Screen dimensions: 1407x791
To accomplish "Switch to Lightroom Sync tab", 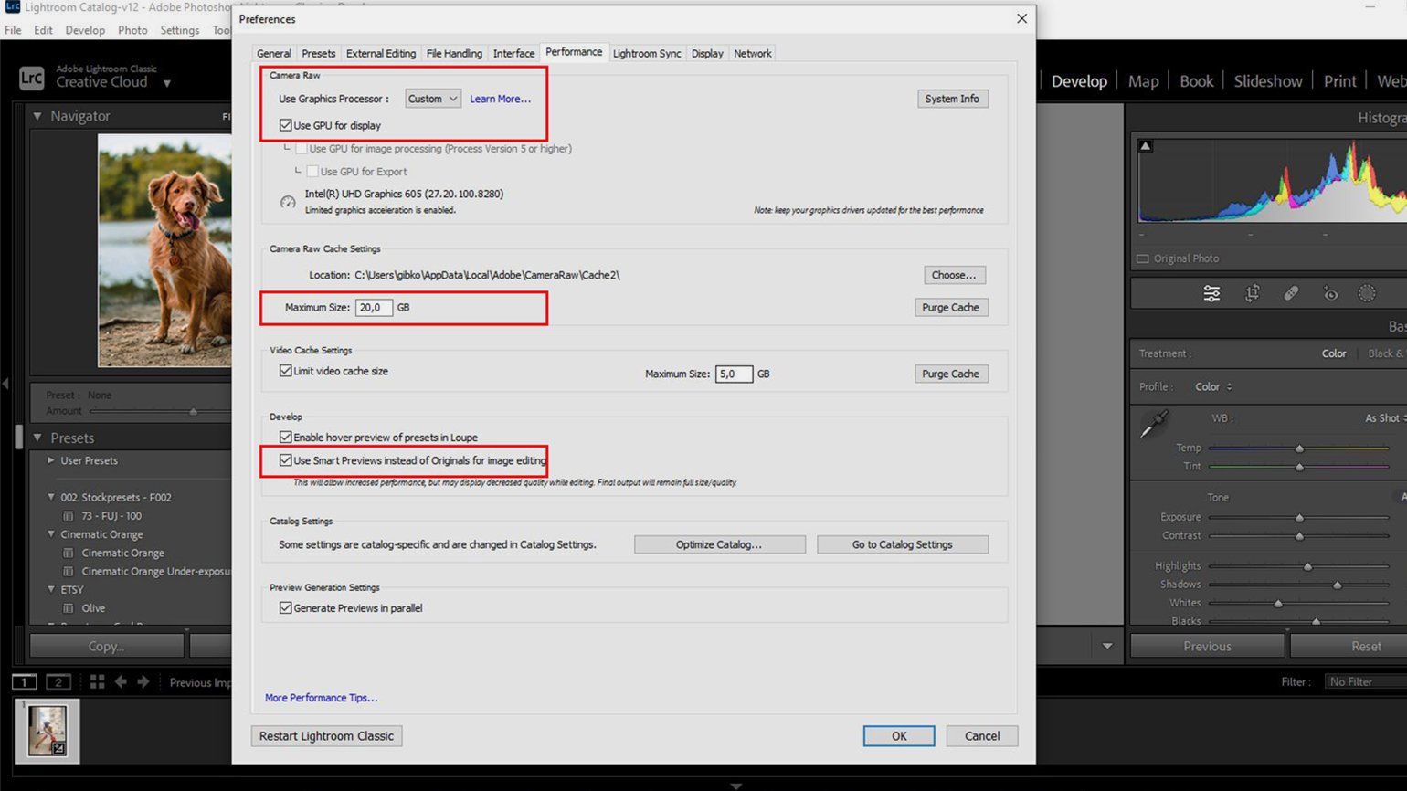I will [647, 53].
